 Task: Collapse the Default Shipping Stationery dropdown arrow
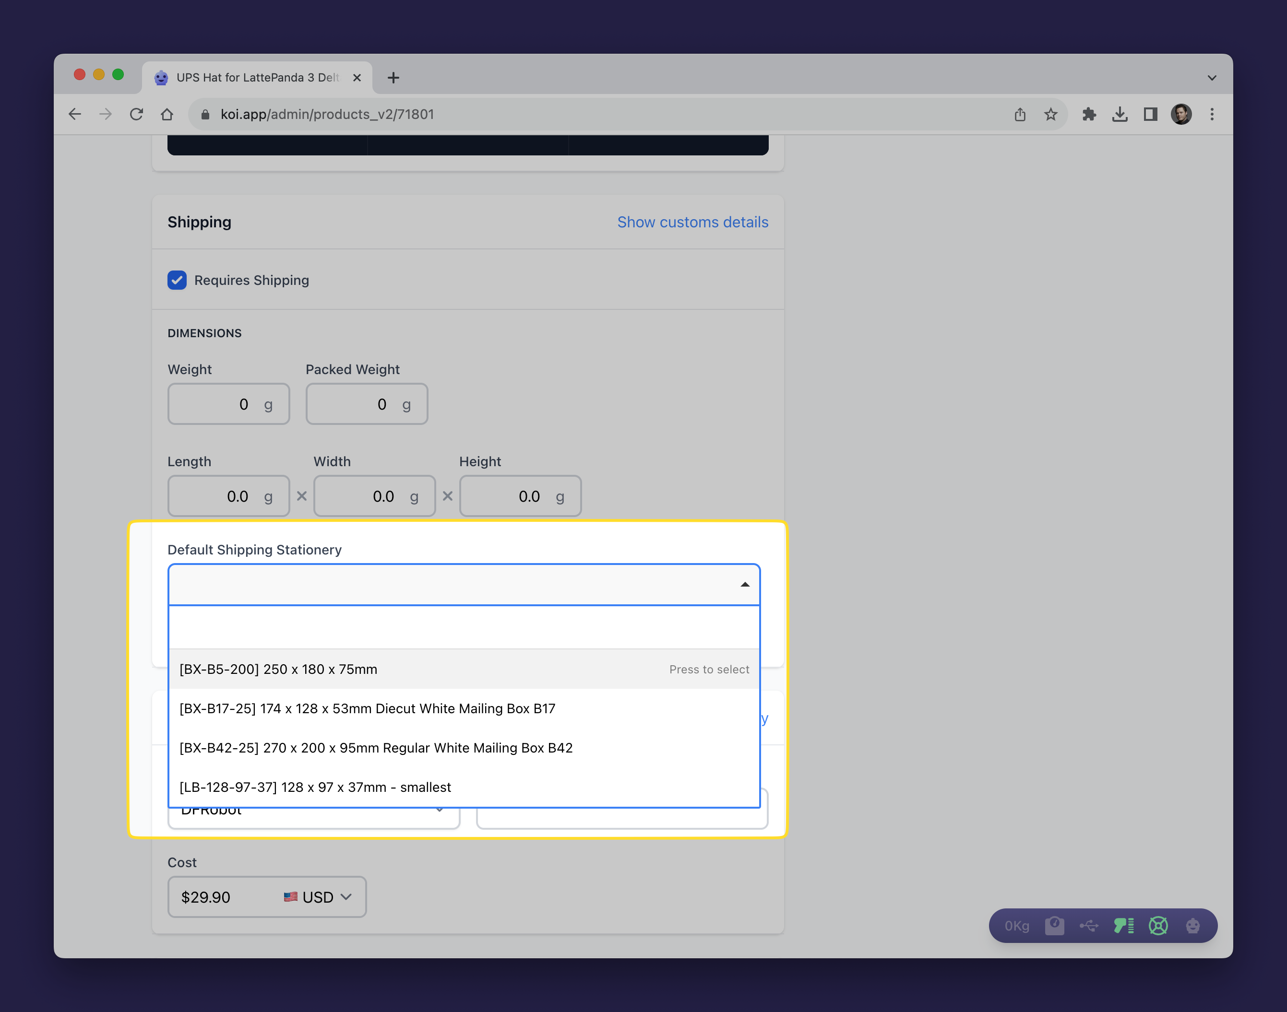pos(745,584)
